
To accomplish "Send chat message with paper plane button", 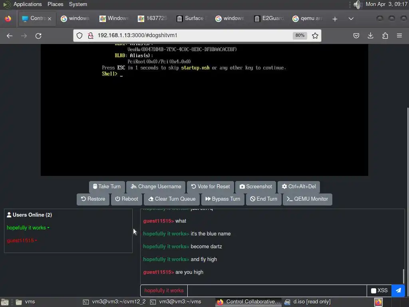I will point(398,290).
